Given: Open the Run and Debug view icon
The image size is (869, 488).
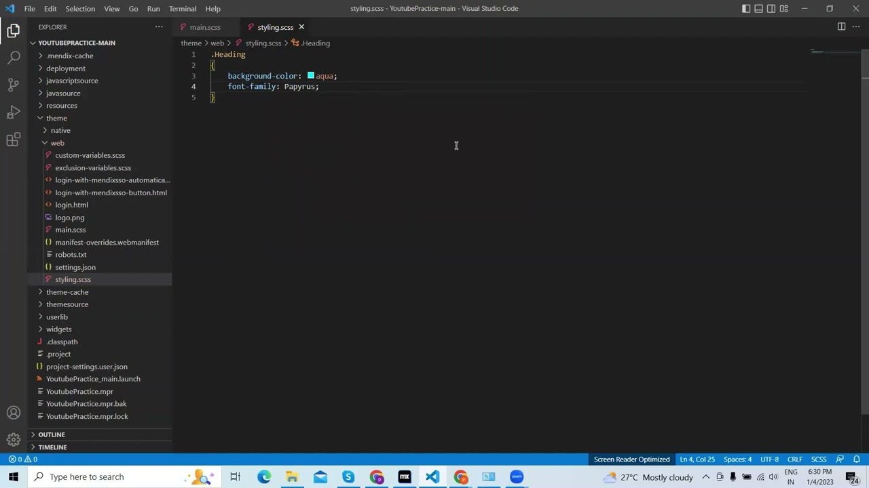Looking at the screenshot, I should click(14, 112).
